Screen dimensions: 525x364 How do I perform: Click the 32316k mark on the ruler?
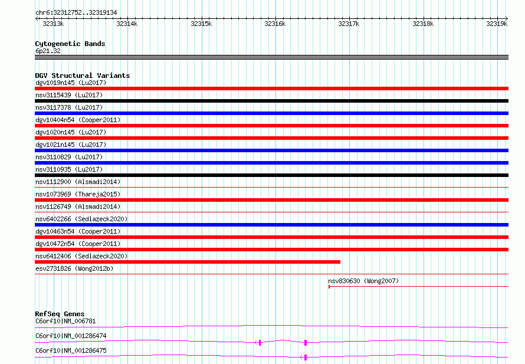click(275, 24)
